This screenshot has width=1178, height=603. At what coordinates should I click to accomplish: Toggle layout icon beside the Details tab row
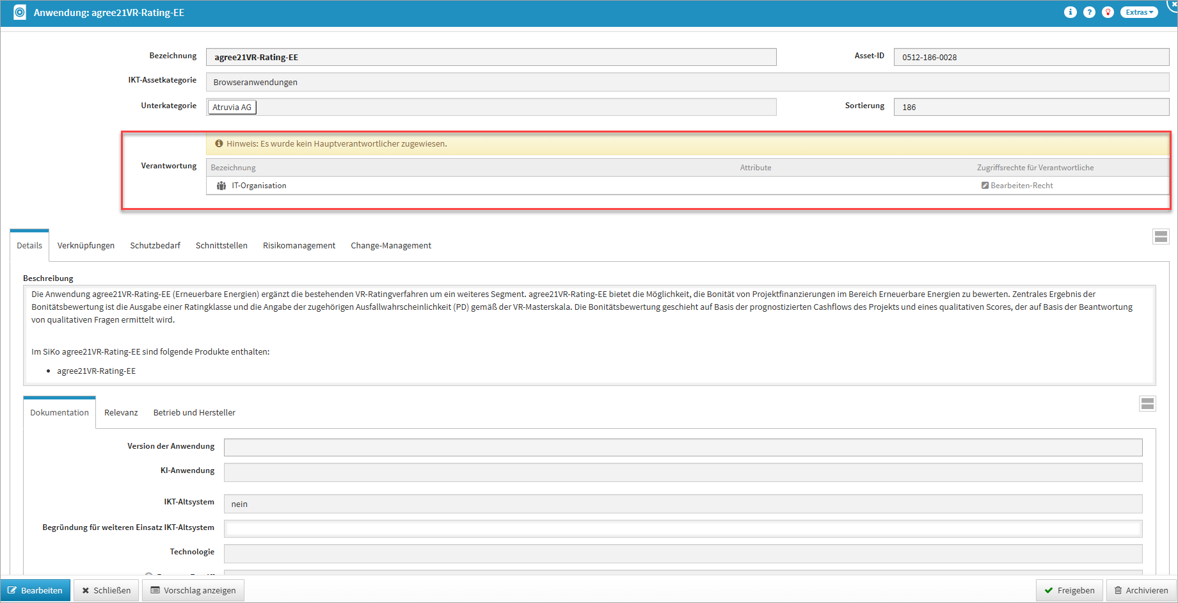coord(1161,237)
